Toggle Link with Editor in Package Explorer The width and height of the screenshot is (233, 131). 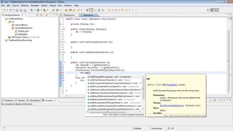coord(41,15)
